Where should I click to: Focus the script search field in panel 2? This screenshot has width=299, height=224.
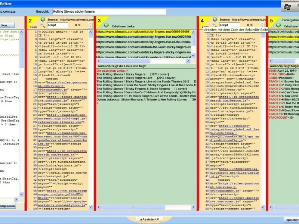point(58,25)
